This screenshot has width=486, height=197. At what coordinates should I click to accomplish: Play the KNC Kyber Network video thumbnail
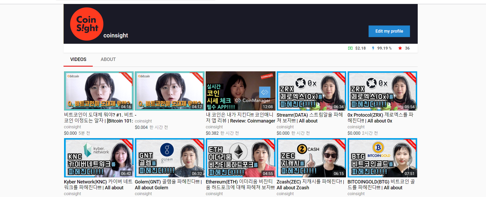tap(99, 158)
